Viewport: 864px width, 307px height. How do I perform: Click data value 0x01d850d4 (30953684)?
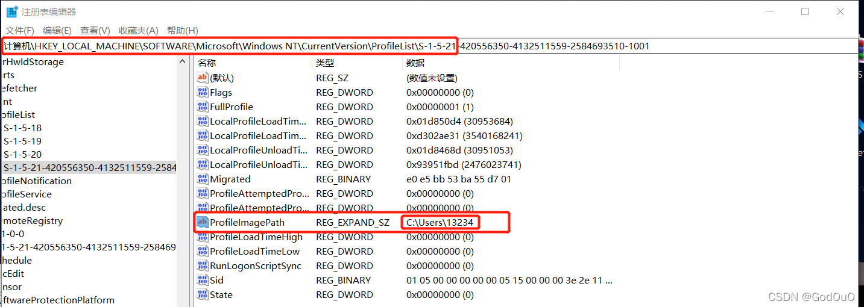coord(459,121)
